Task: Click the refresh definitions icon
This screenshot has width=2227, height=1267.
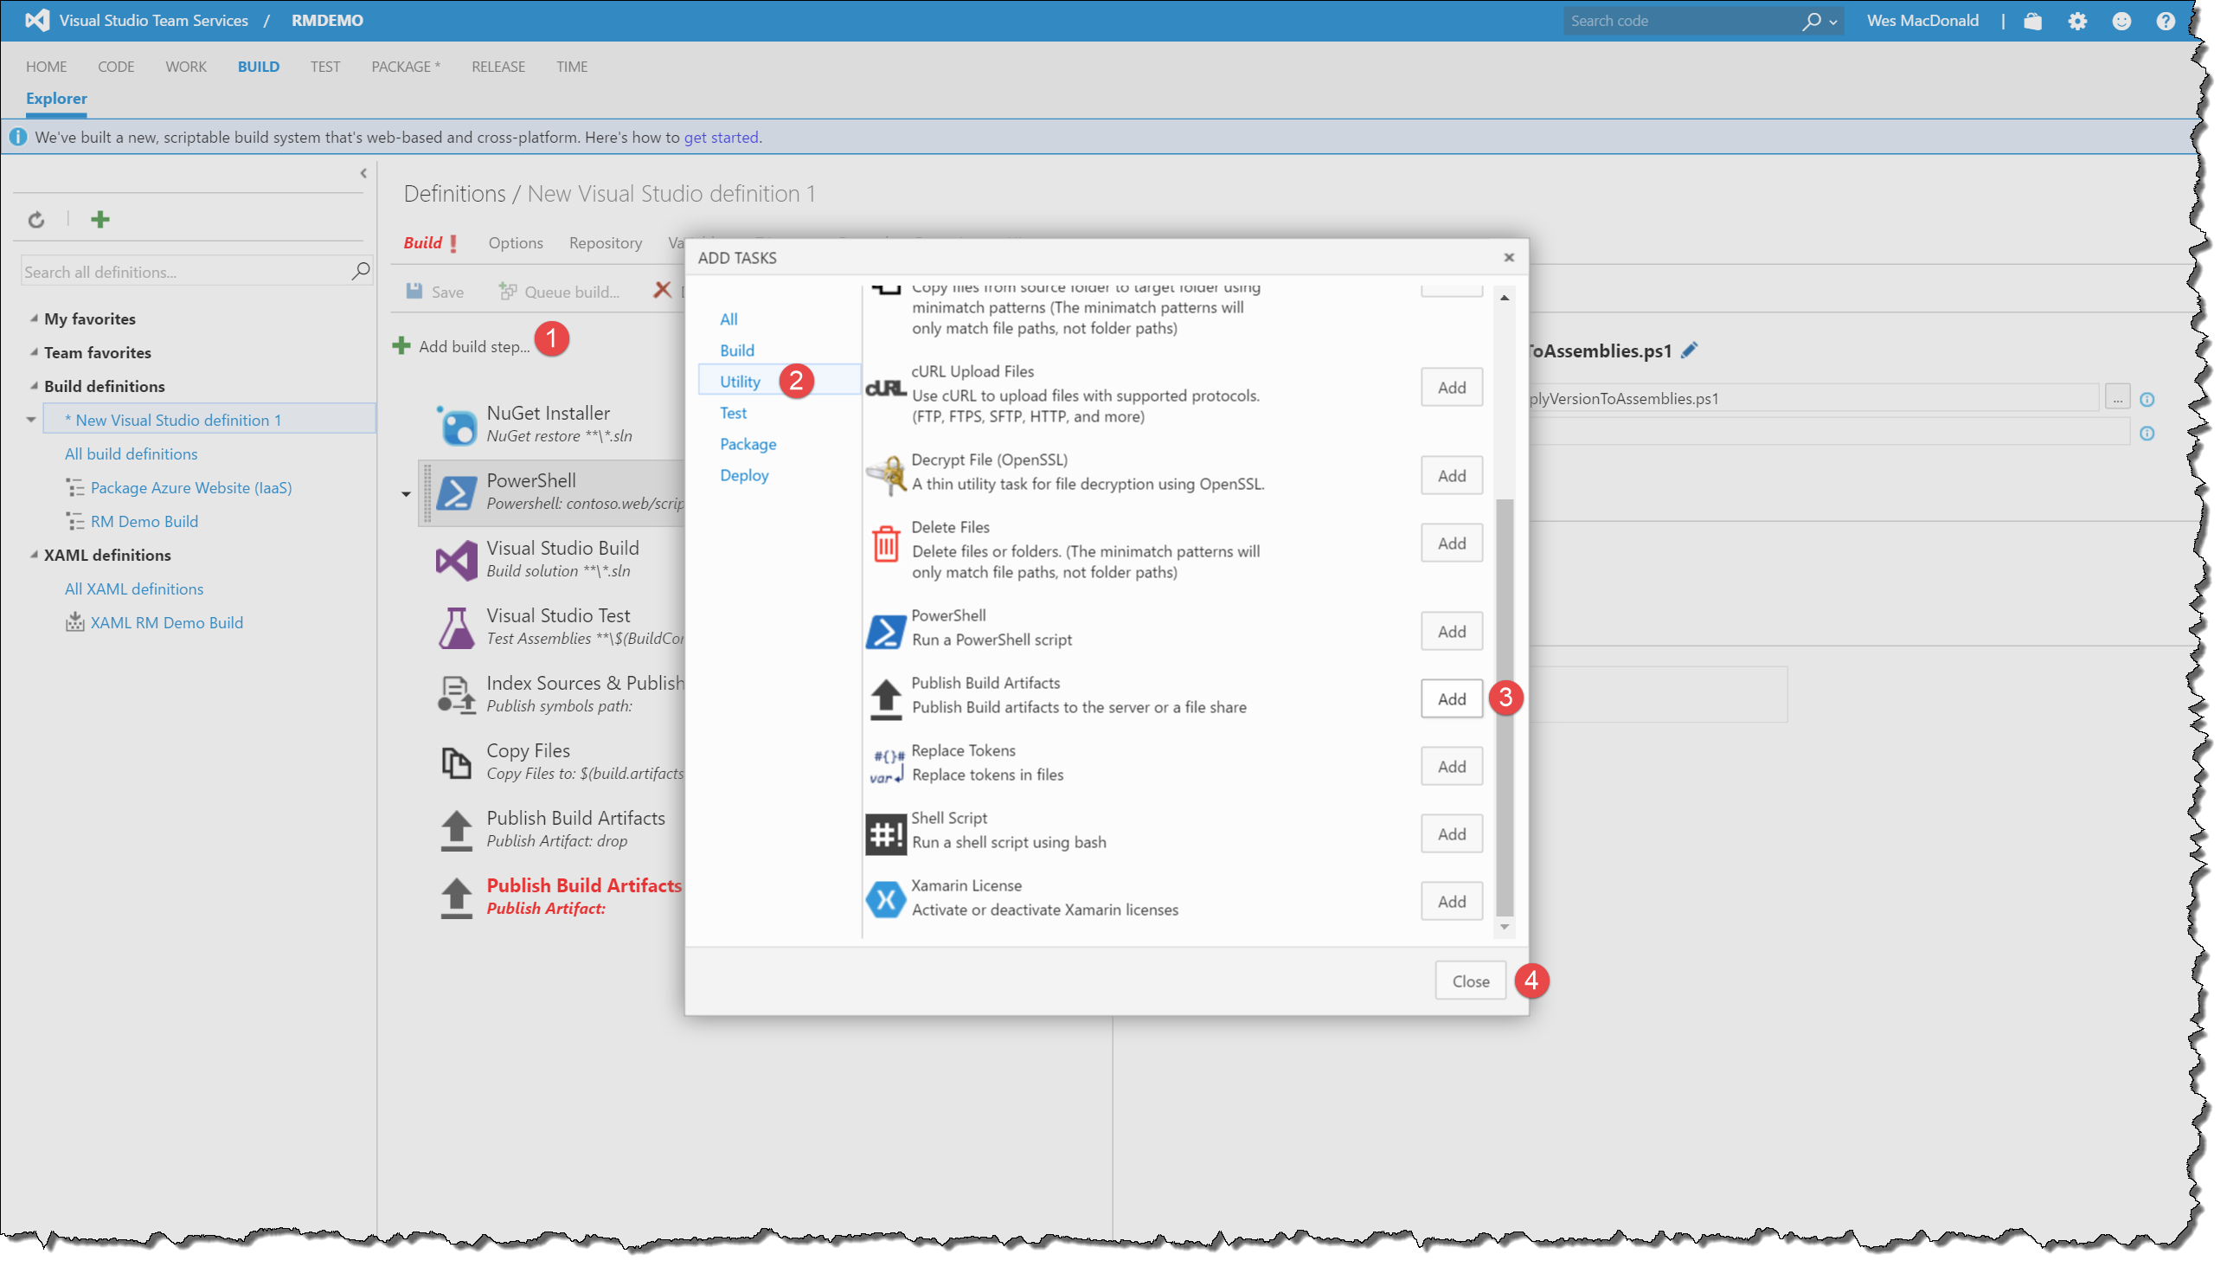Action: [x=35, y=219]
